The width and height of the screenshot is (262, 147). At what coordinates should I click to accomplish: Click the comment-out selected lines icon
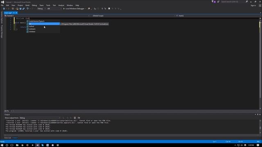102,9
